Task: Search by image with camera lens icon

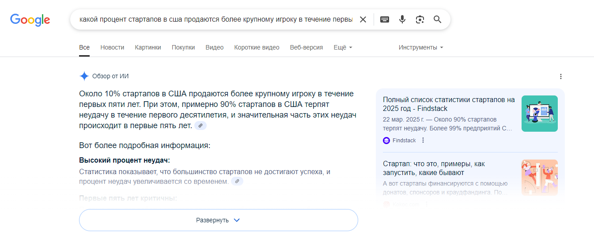Action: (x=420, y=19)
